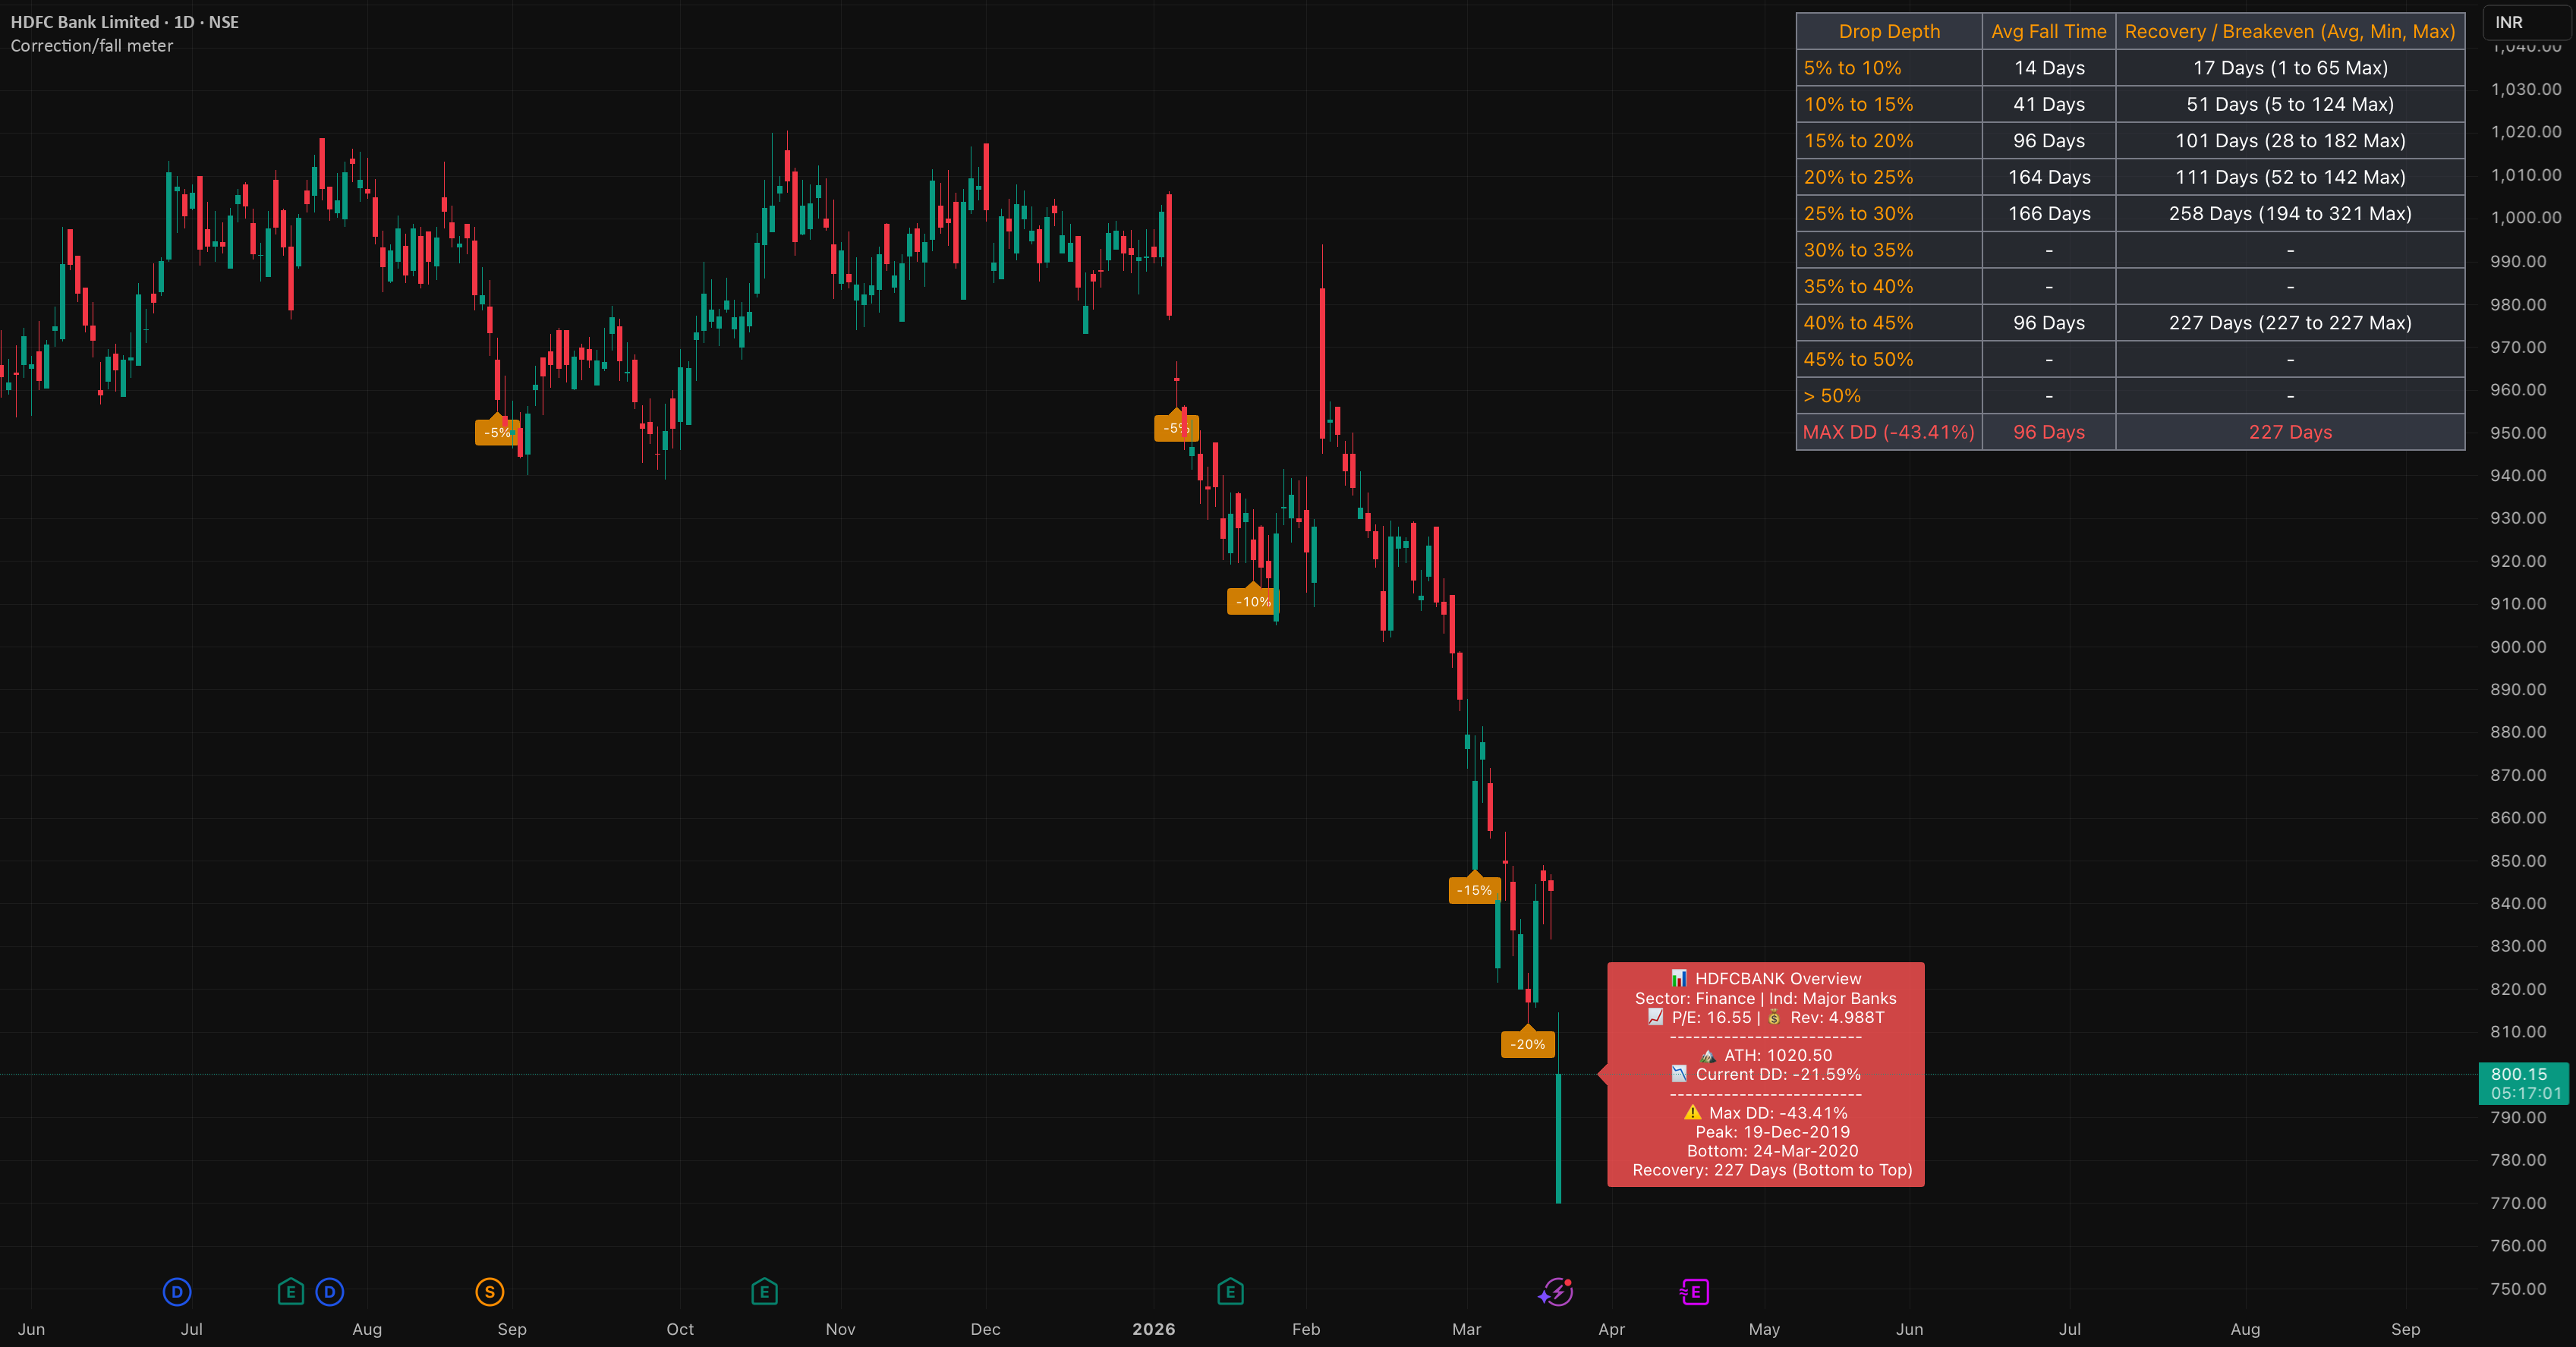This screenshot has height=1347, width=2576.
Task: Click the blue dividend icon above the Jul label
Action: (177, 1292)
